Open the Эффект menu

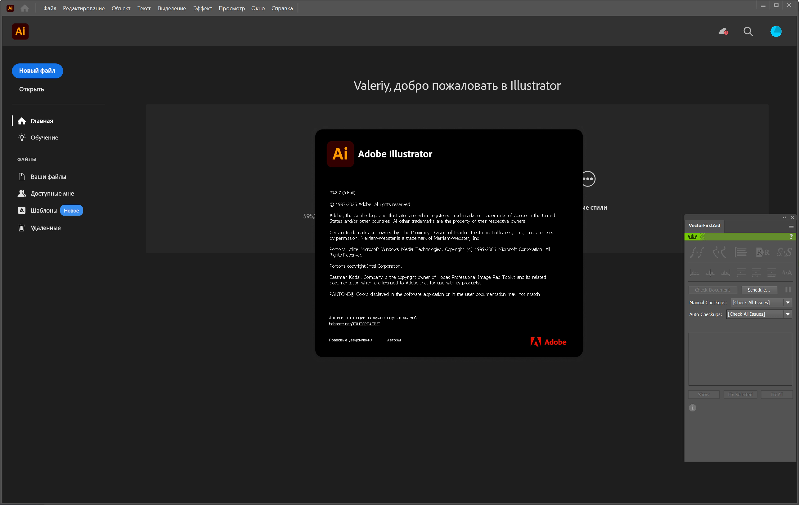202,8
